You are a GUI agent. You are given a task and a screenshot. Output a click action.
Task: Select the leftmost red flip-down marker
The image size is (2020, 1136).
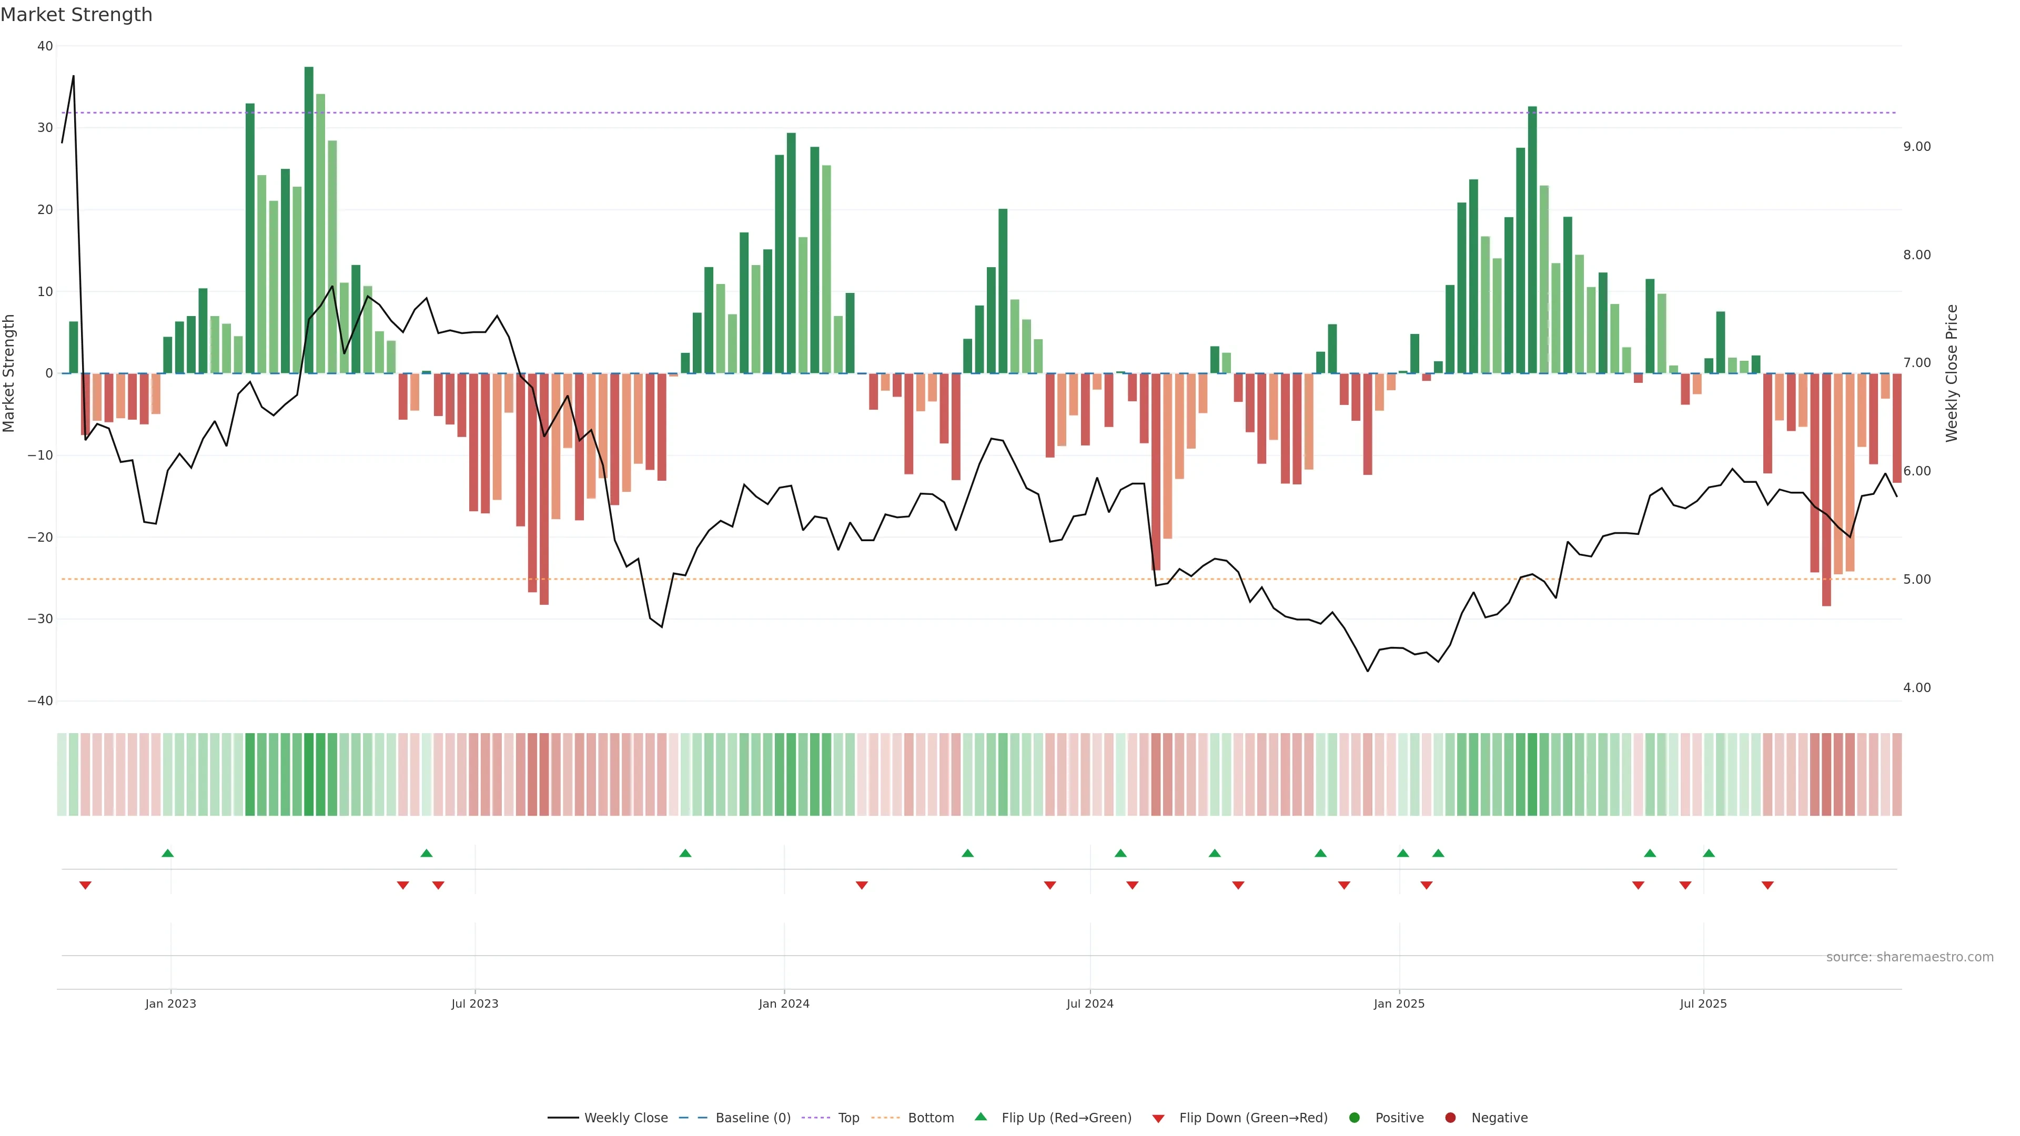click(85, 885)
